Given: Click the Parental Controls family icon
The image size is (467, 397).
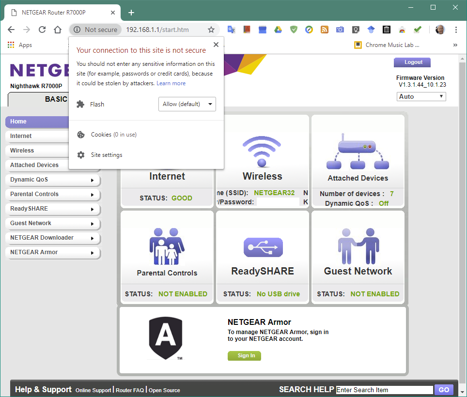Looking at the screenshot, I should (167, 246).
